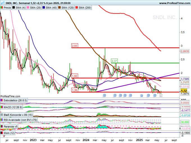Viewport: 191px width, 143px height.
Task: Click the 1,7177 value on the price axis
Action: (x=185, y=82)
